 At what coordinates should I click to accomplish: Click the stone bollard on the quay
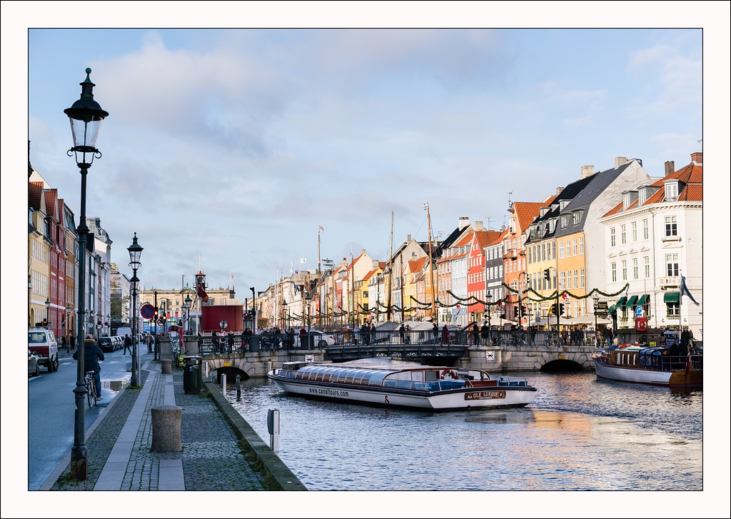pyautogui.click(x=166, y=428)
